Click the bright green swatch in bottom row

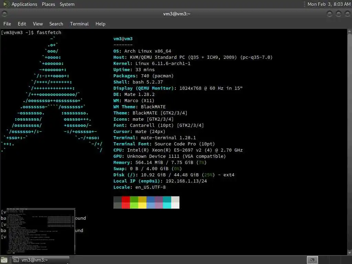coord(134,206)
